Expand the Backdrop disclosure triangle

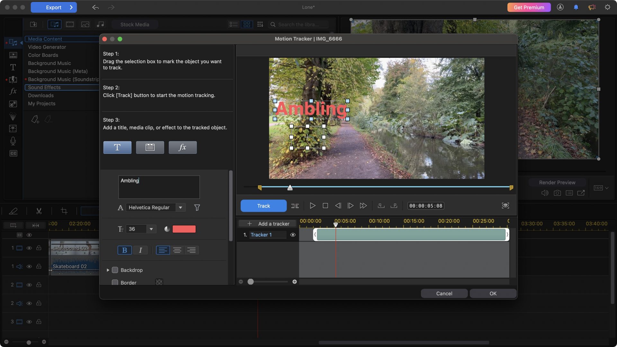coord(108,270)
